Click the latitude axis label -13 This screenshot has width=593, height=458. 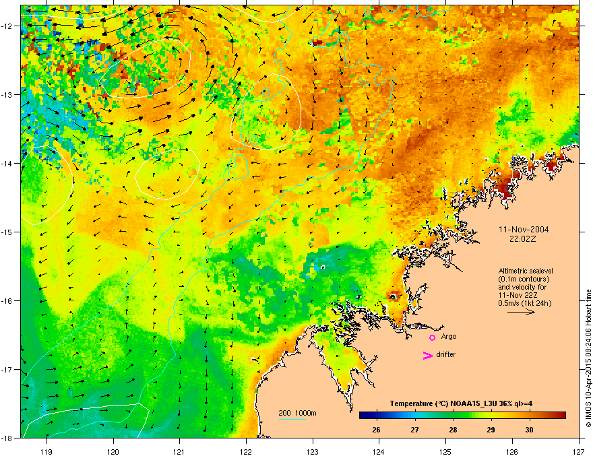[x=7, y=94]
